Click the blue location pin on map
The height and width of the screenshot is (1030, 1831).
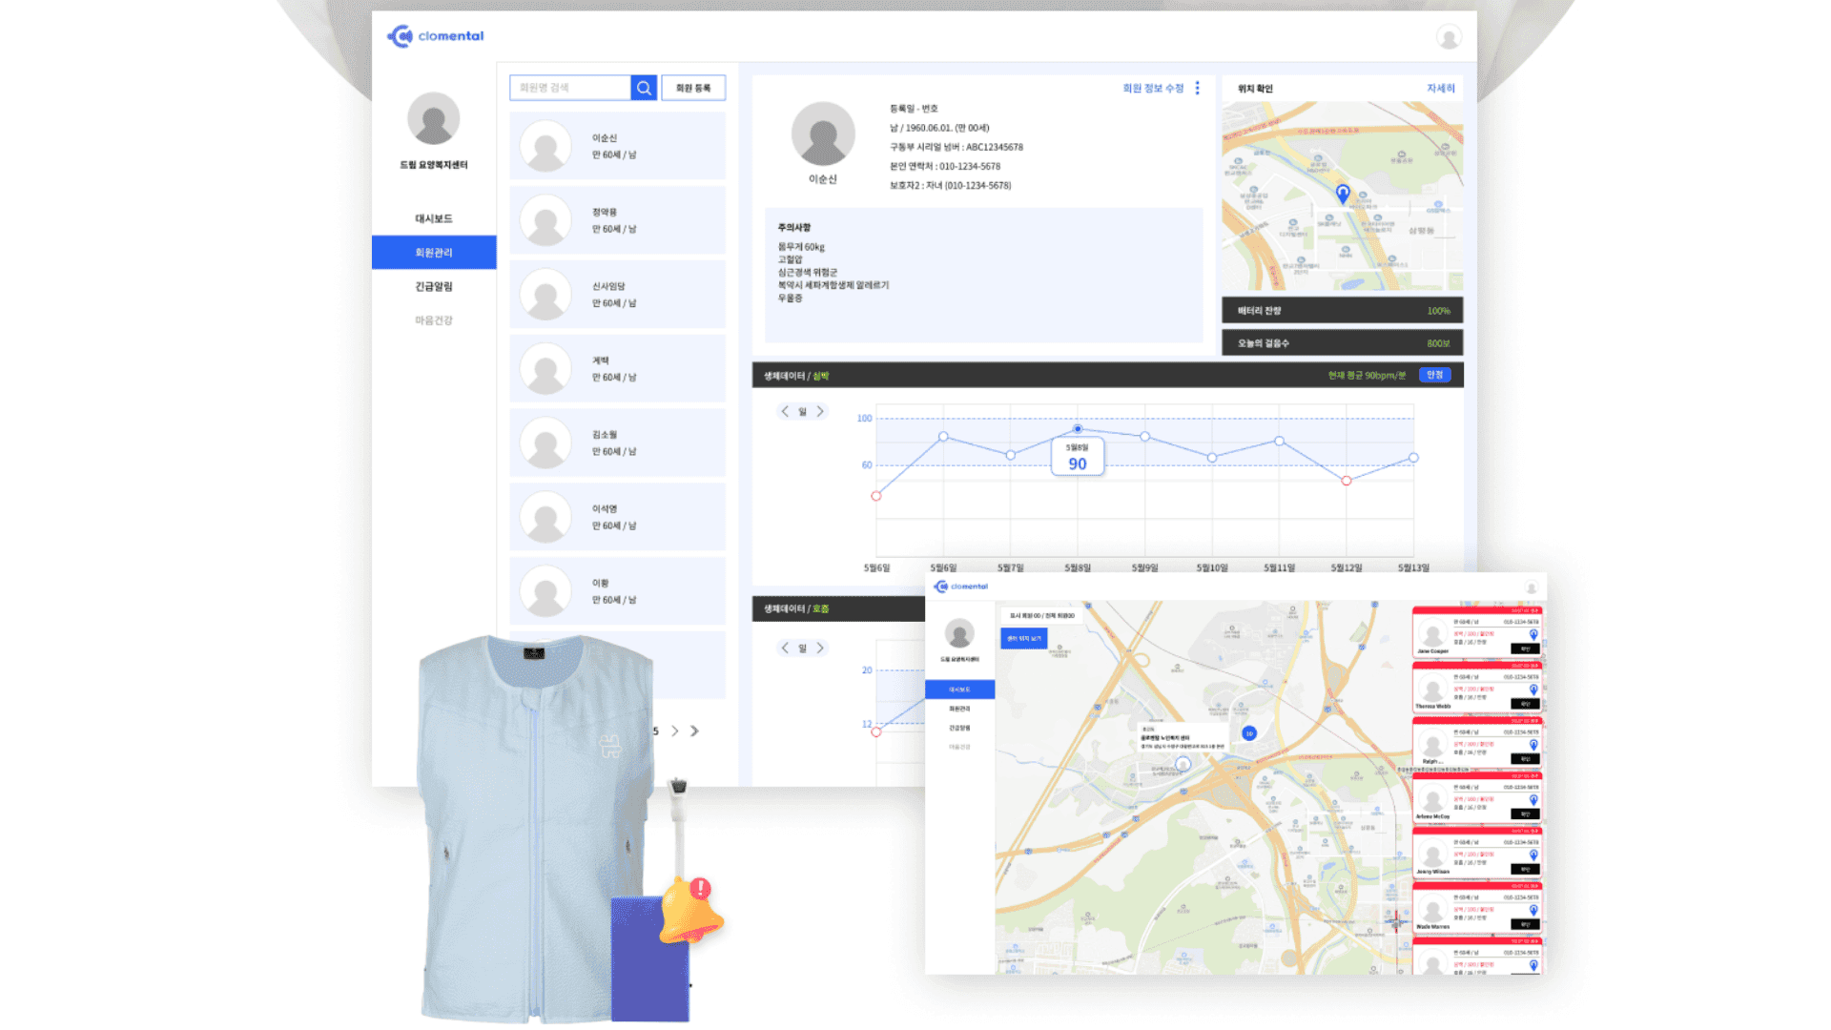click(x=1342, y=194)
